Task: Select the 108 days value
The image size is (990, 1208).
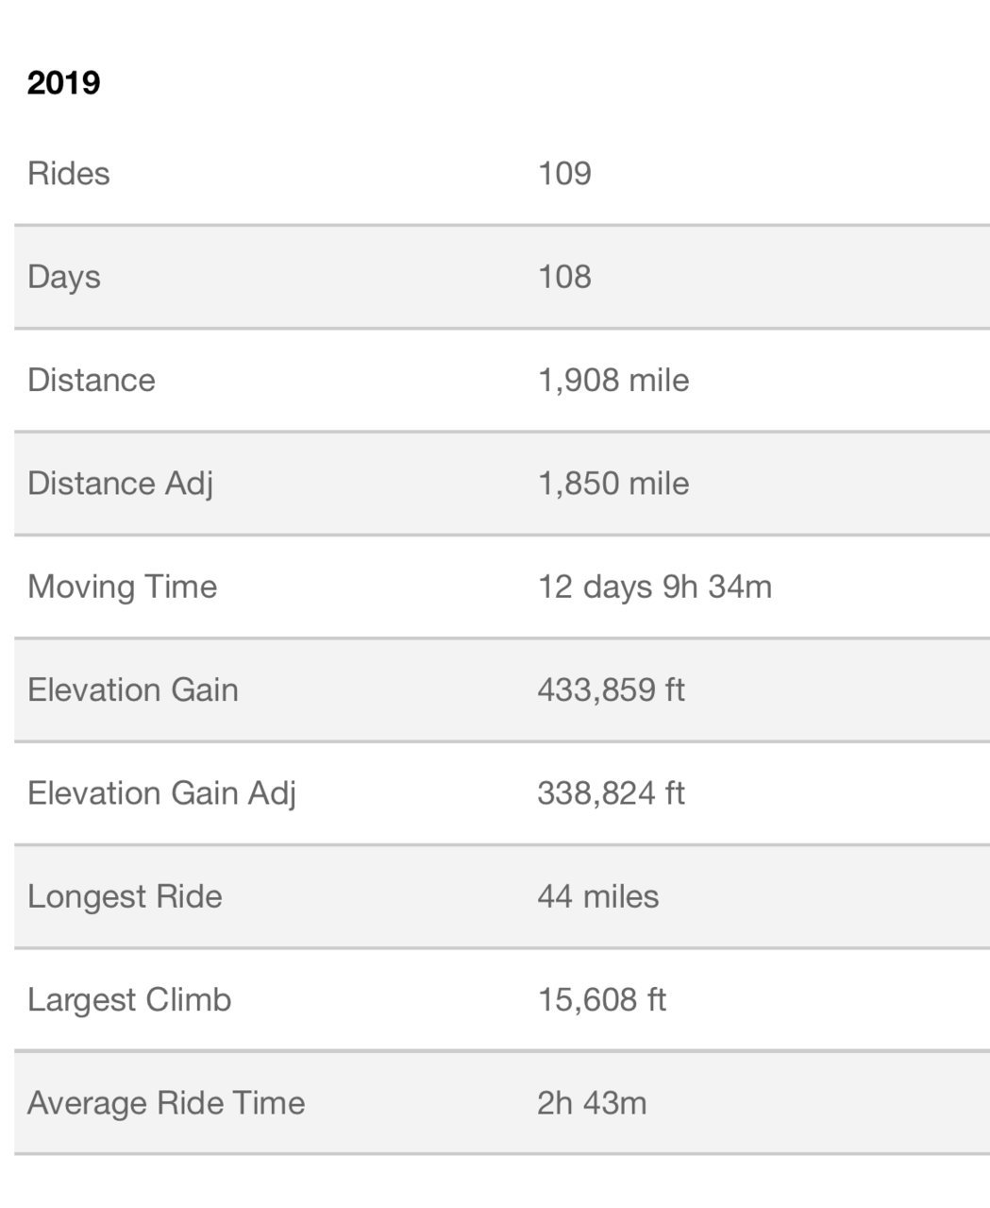Action: tap(564, 276)
